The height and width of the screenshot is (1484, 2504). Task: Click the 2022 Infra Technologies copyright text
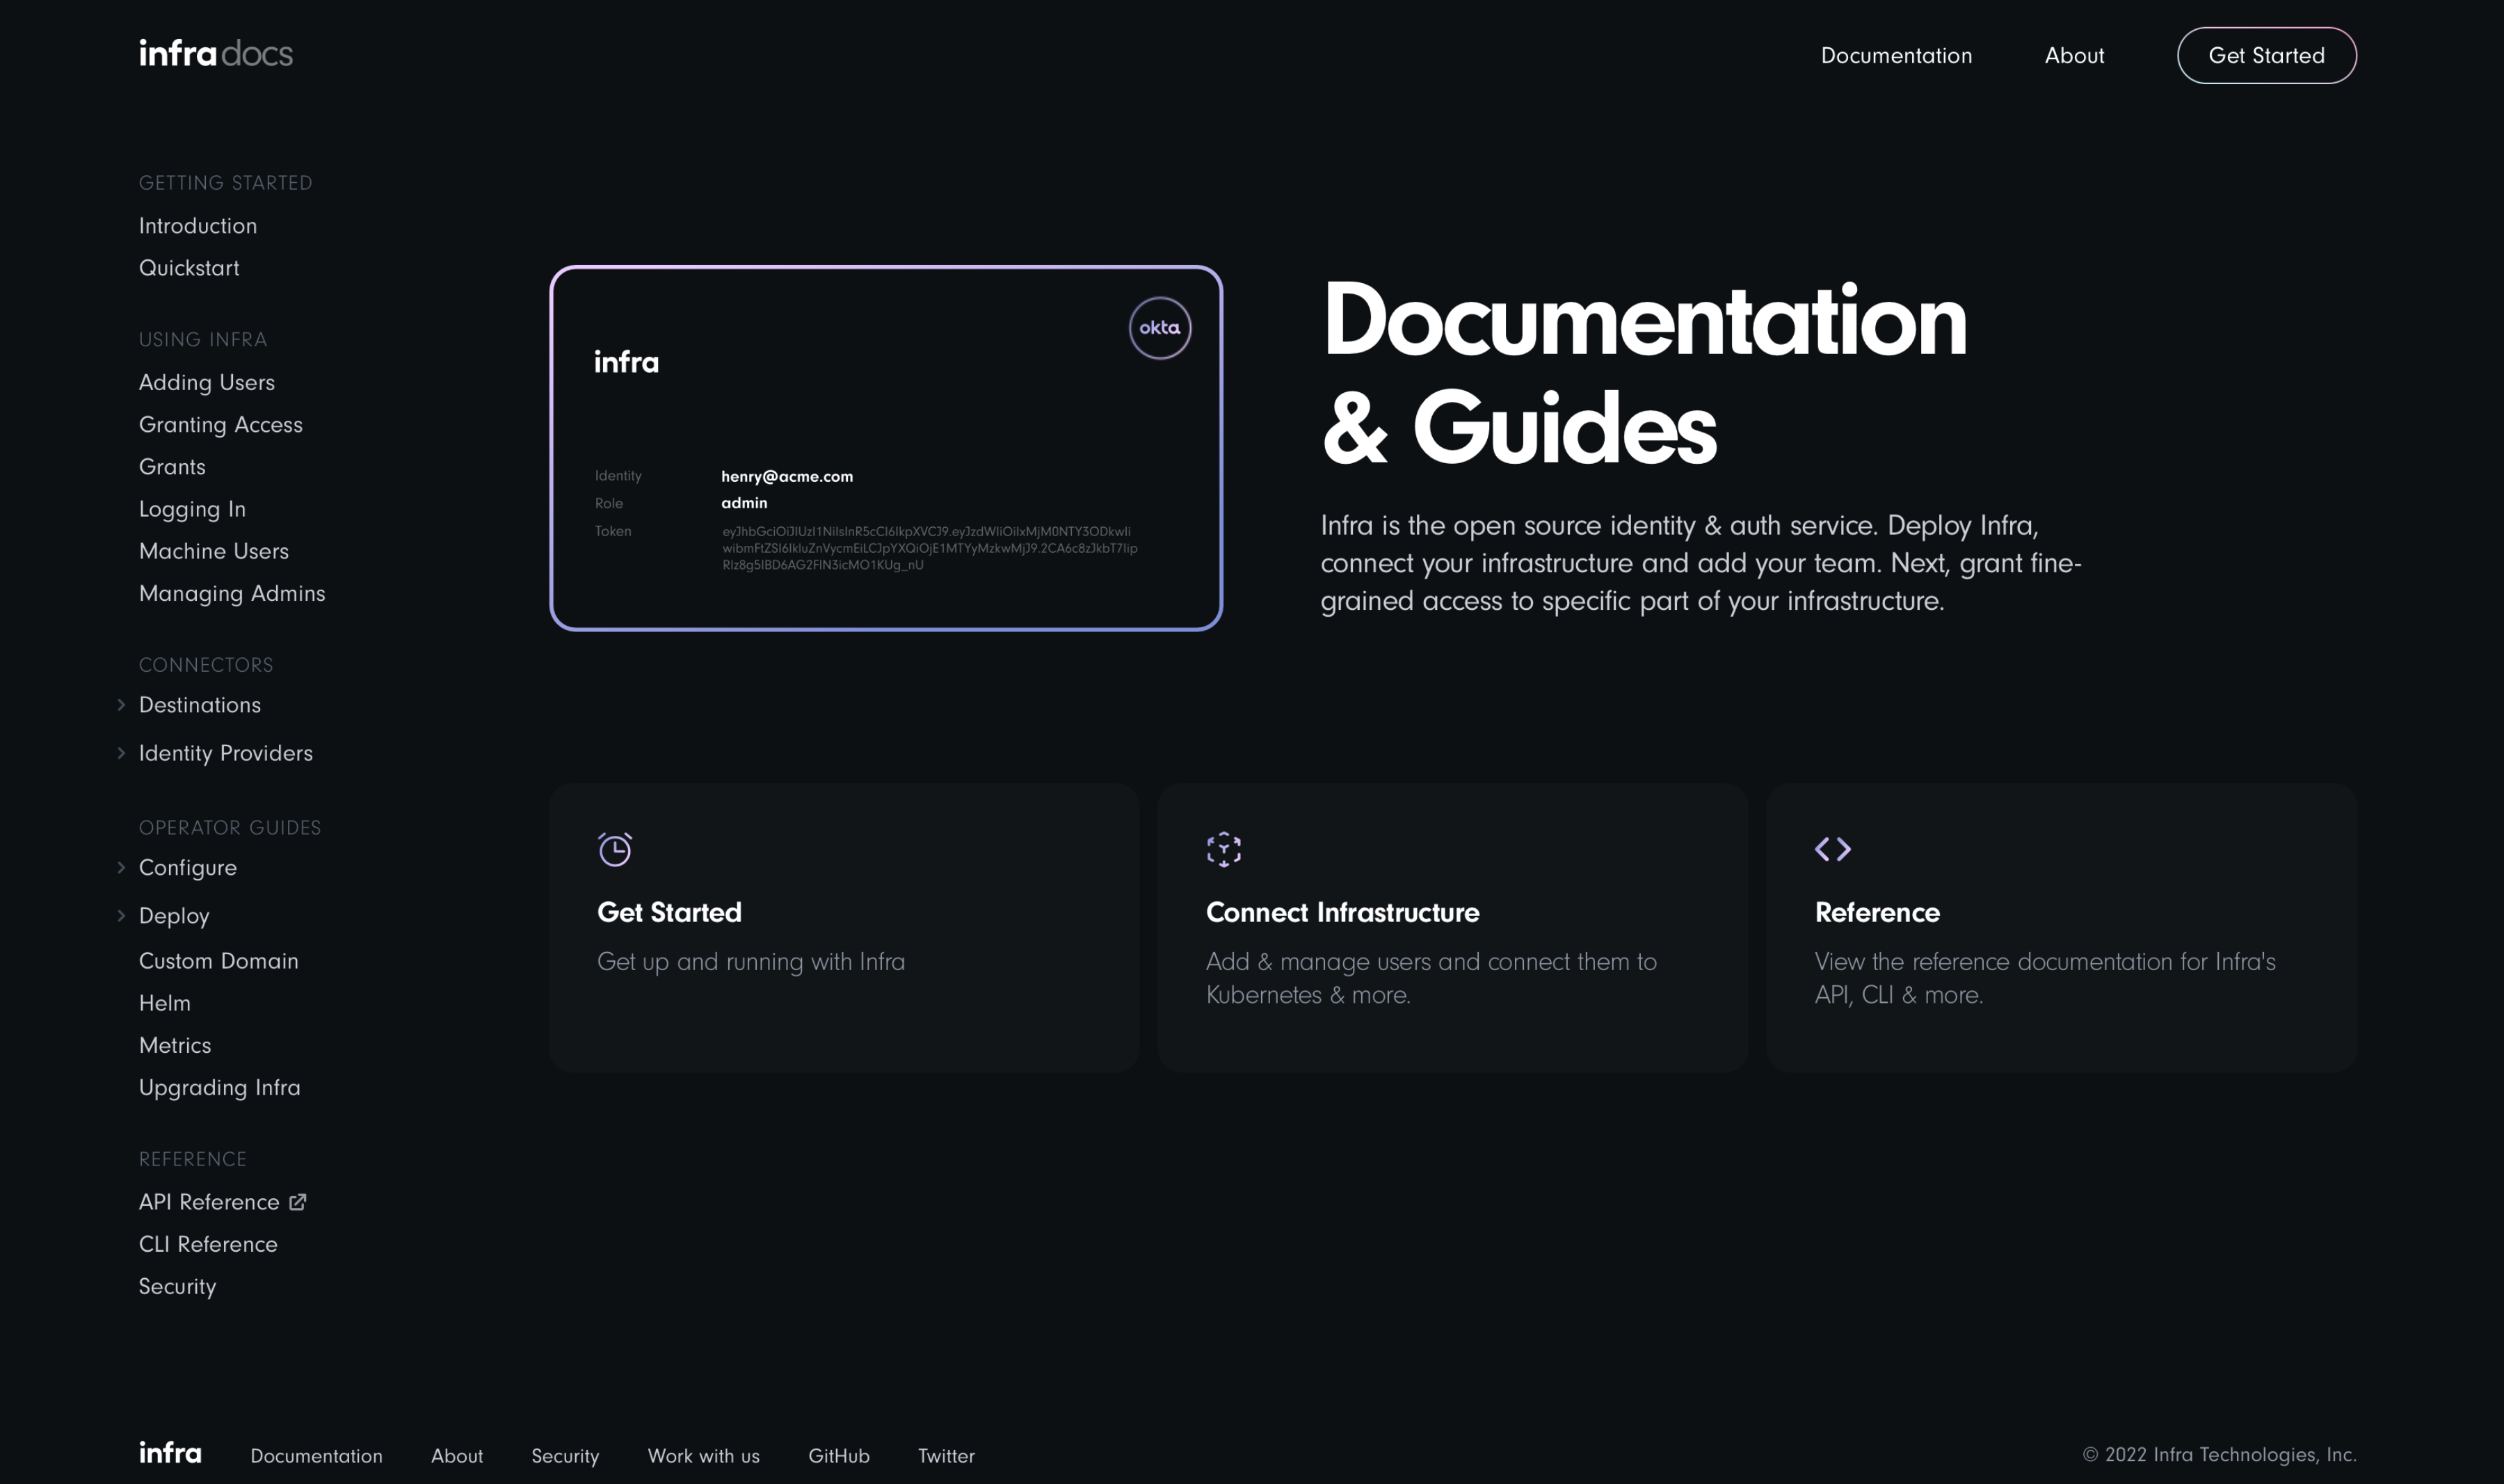tap(2219, 1455)
